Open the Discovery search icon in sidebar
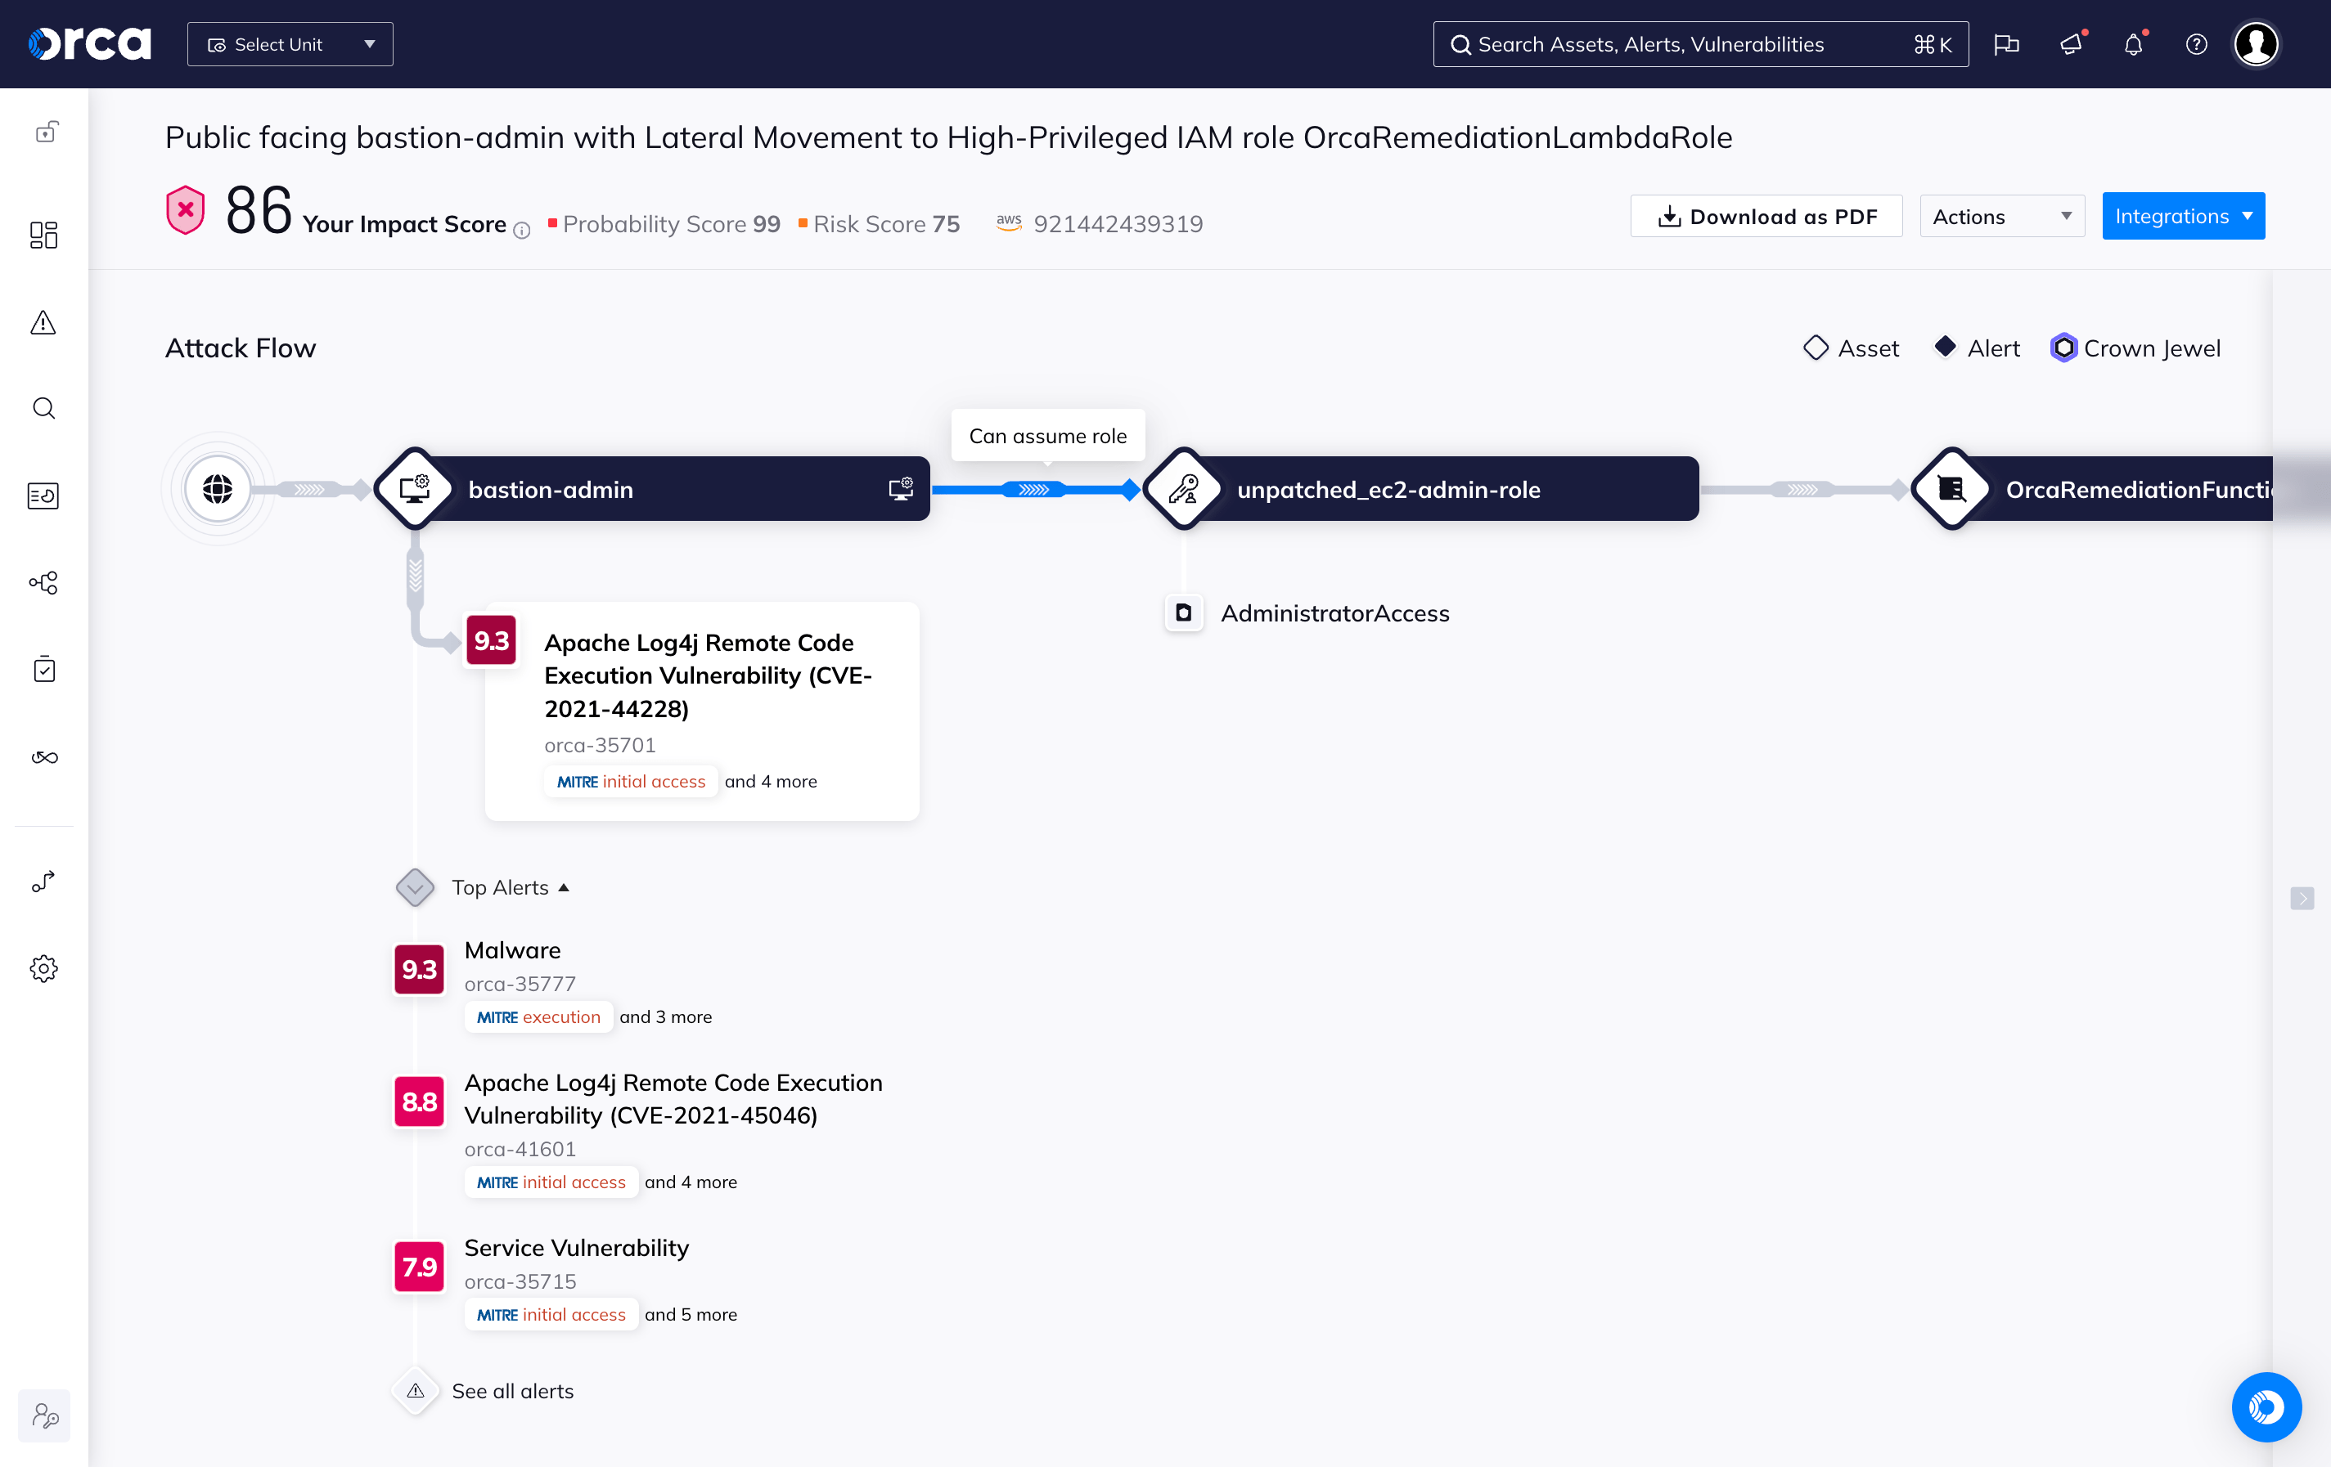Viewport: 2331px width, 1467px height. pyautogui.click(x=43, y=408)
